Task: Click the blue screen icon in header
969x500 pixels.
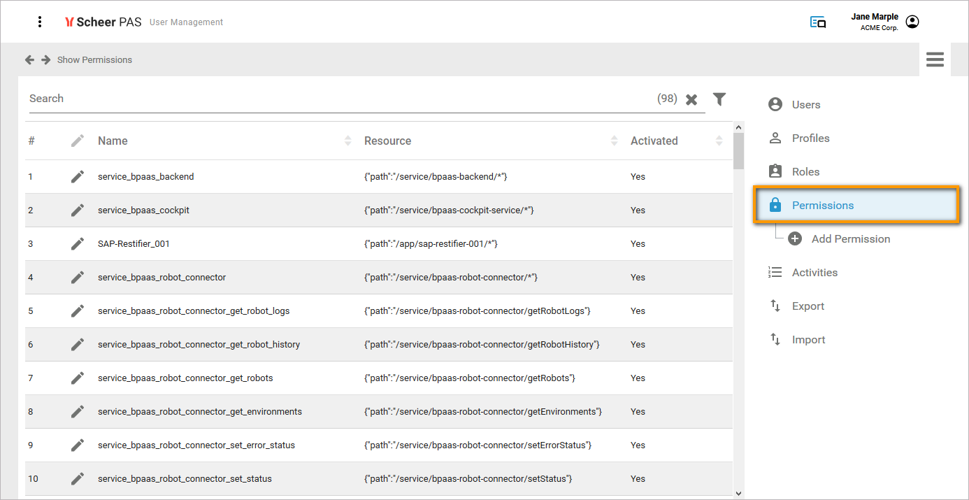Action: pos(817,22)
